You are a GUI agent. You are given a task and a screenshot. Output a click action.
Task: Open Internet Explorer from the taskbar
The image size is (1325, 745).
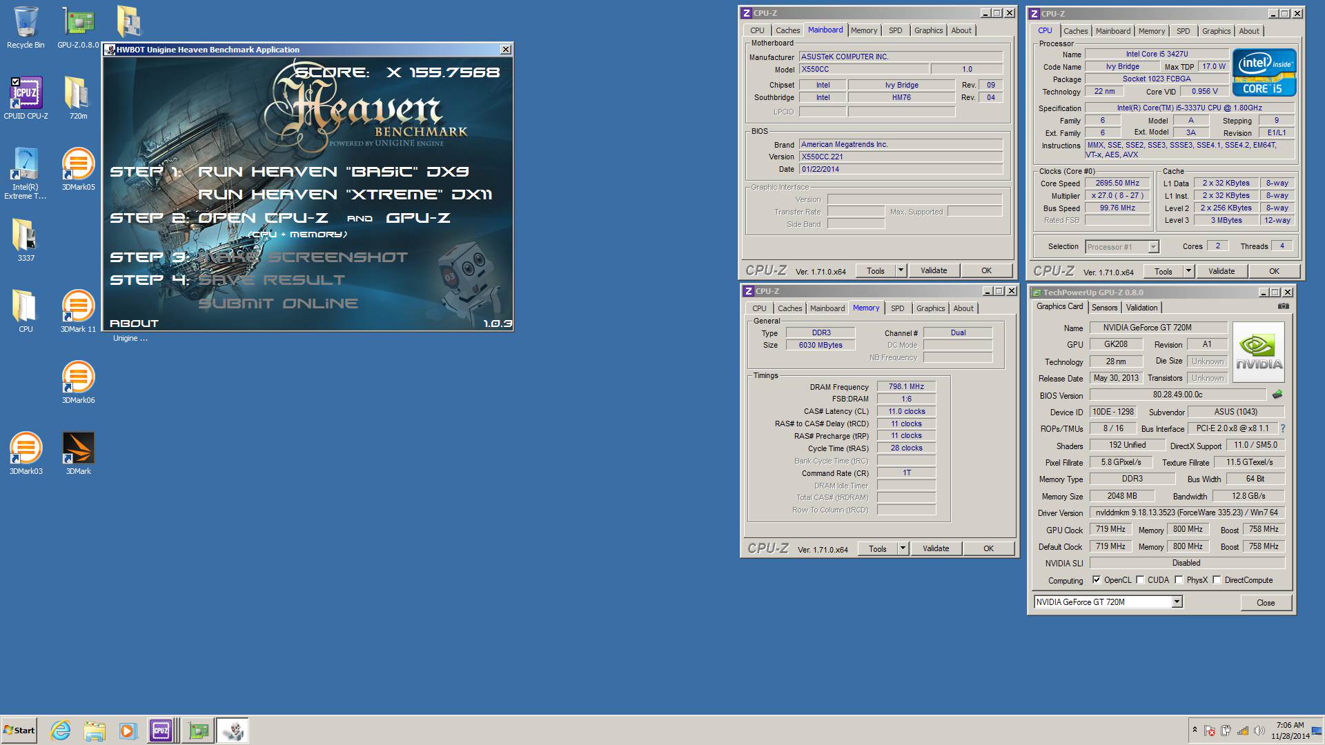tap(61, 731)
